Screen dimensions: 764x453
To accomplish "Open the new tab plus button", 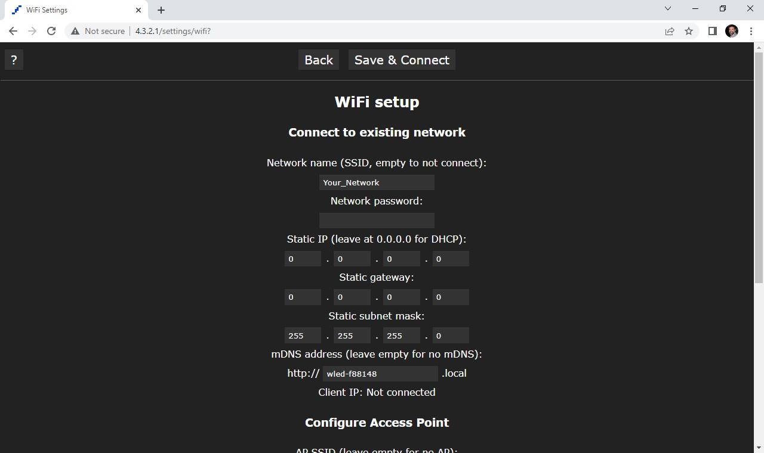I will [x=161, y=10].
